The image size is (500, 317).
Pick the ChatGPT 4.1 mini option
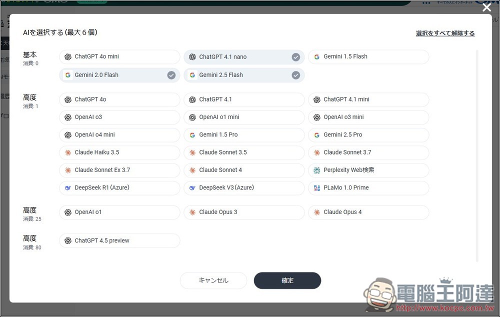368,99
